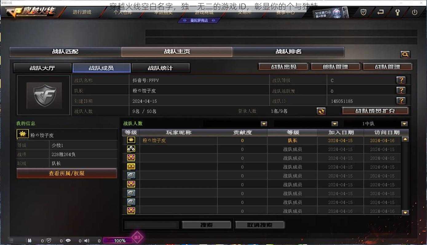427x245 pixels.
Task: Click the member list scroll up arrow
Action: (x=405, y=139)
